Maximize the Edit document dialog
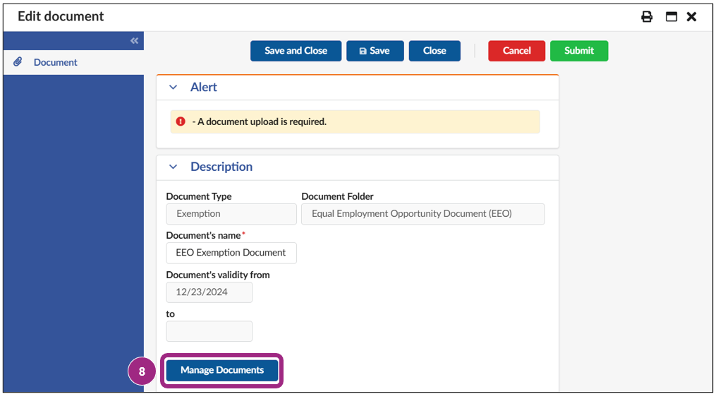The image size is (718, 399). (x=671, y=17)
